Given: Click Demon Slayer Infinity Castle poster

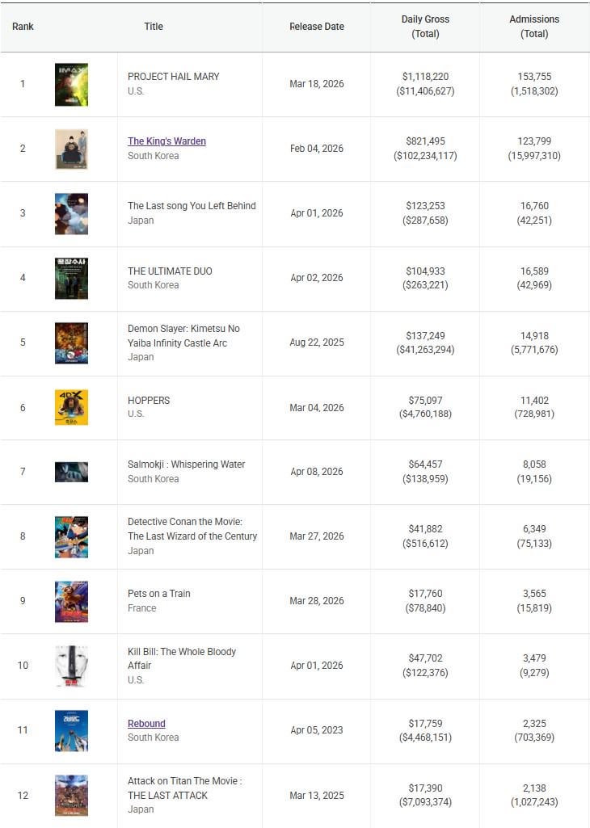Looking at the screenshot, I should 71,343.
